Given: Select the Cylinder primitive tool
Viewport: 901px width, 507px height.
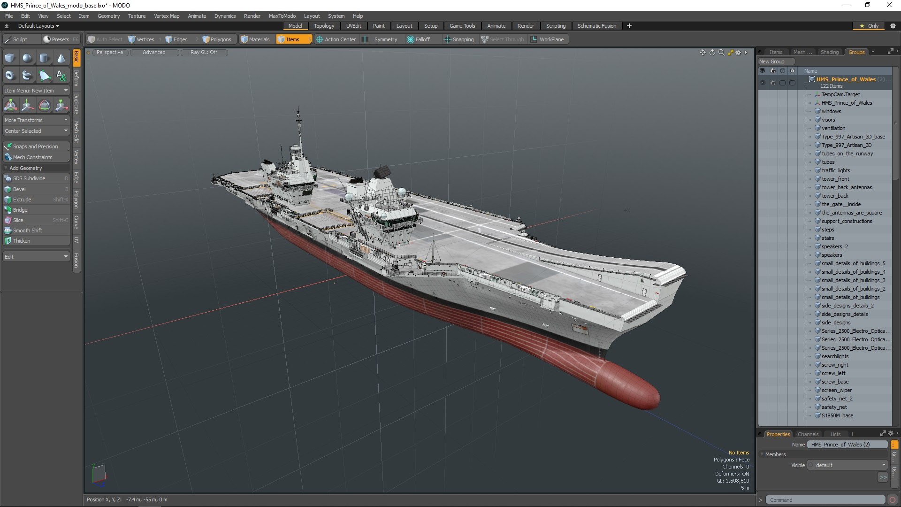Looking at the screenshot, I should 44,58.
